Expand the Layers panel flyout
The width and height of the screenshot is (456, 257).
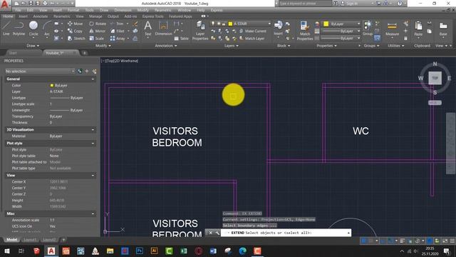click(x=231, y=46)
